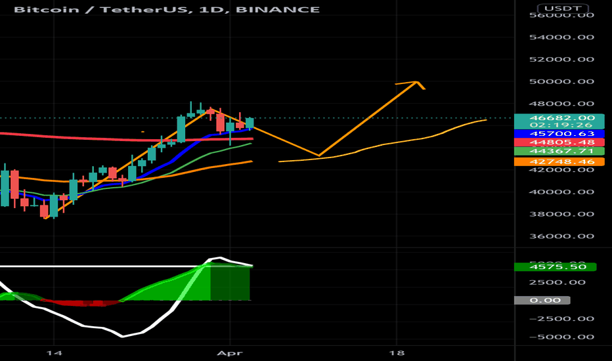Click the countdown timer 02:19:26
This screenshot has height=361, width=612.
click(x=561, y=125)
